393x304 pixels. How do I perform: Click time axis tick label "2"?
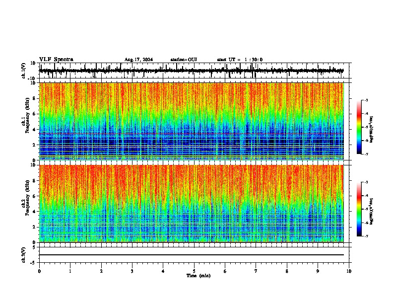(x=101, y=271)
